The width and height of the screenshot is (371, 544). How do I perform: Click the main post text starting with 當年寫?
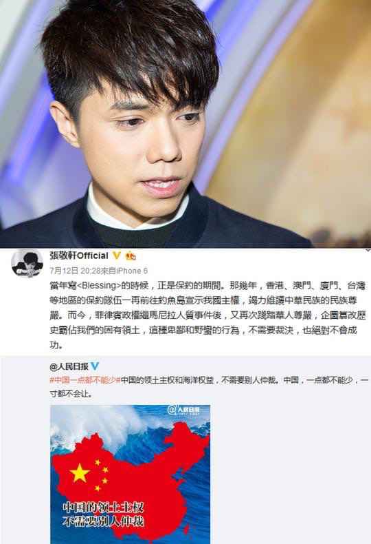click(x=207, y=315)
